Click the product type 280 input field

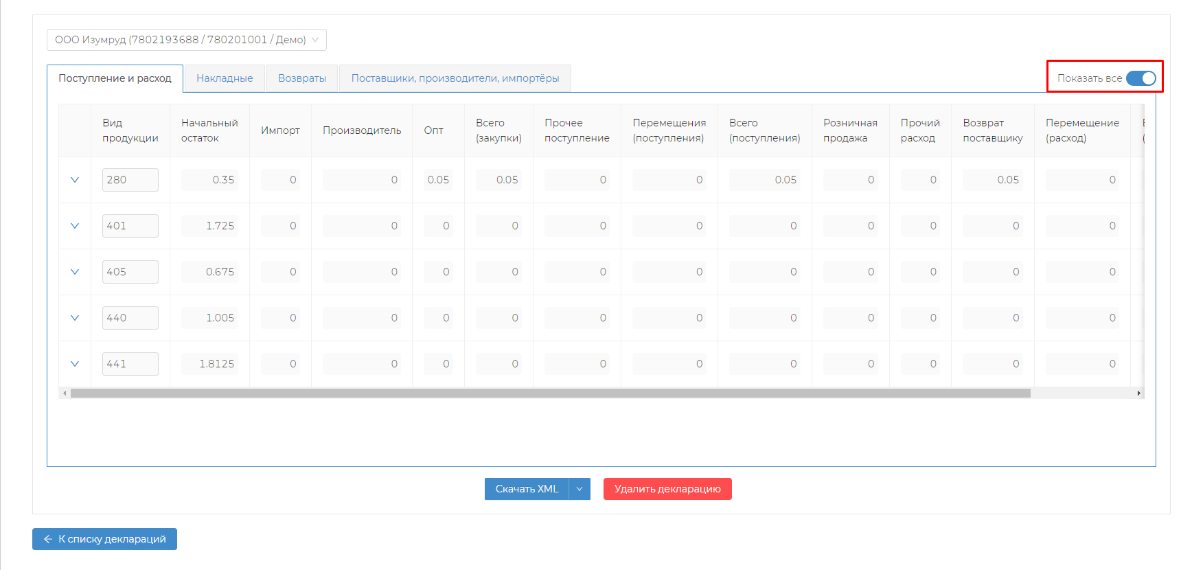(130, 180)
